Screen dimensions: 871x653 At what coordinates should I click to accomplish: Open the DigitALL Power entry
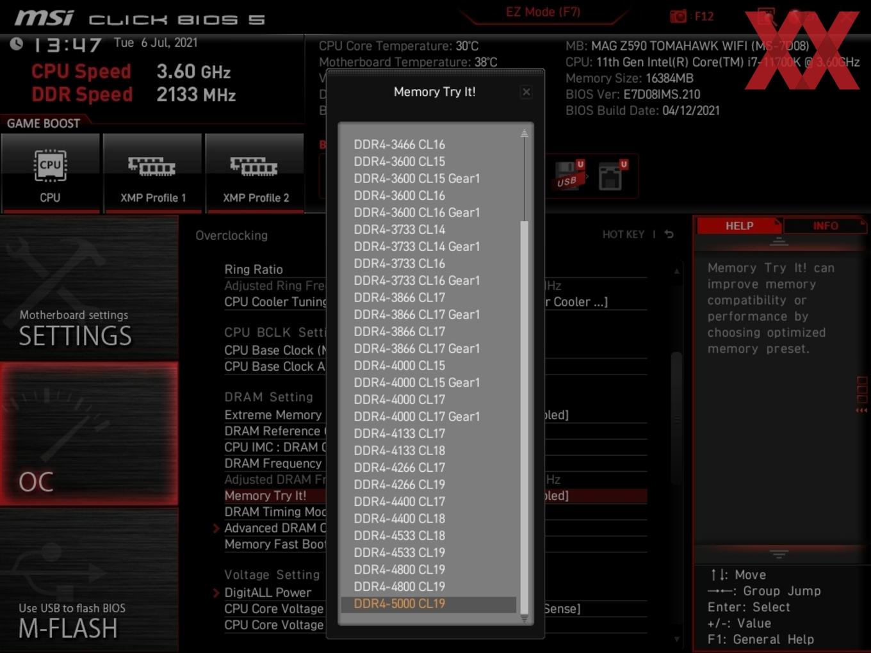point(268,593)
